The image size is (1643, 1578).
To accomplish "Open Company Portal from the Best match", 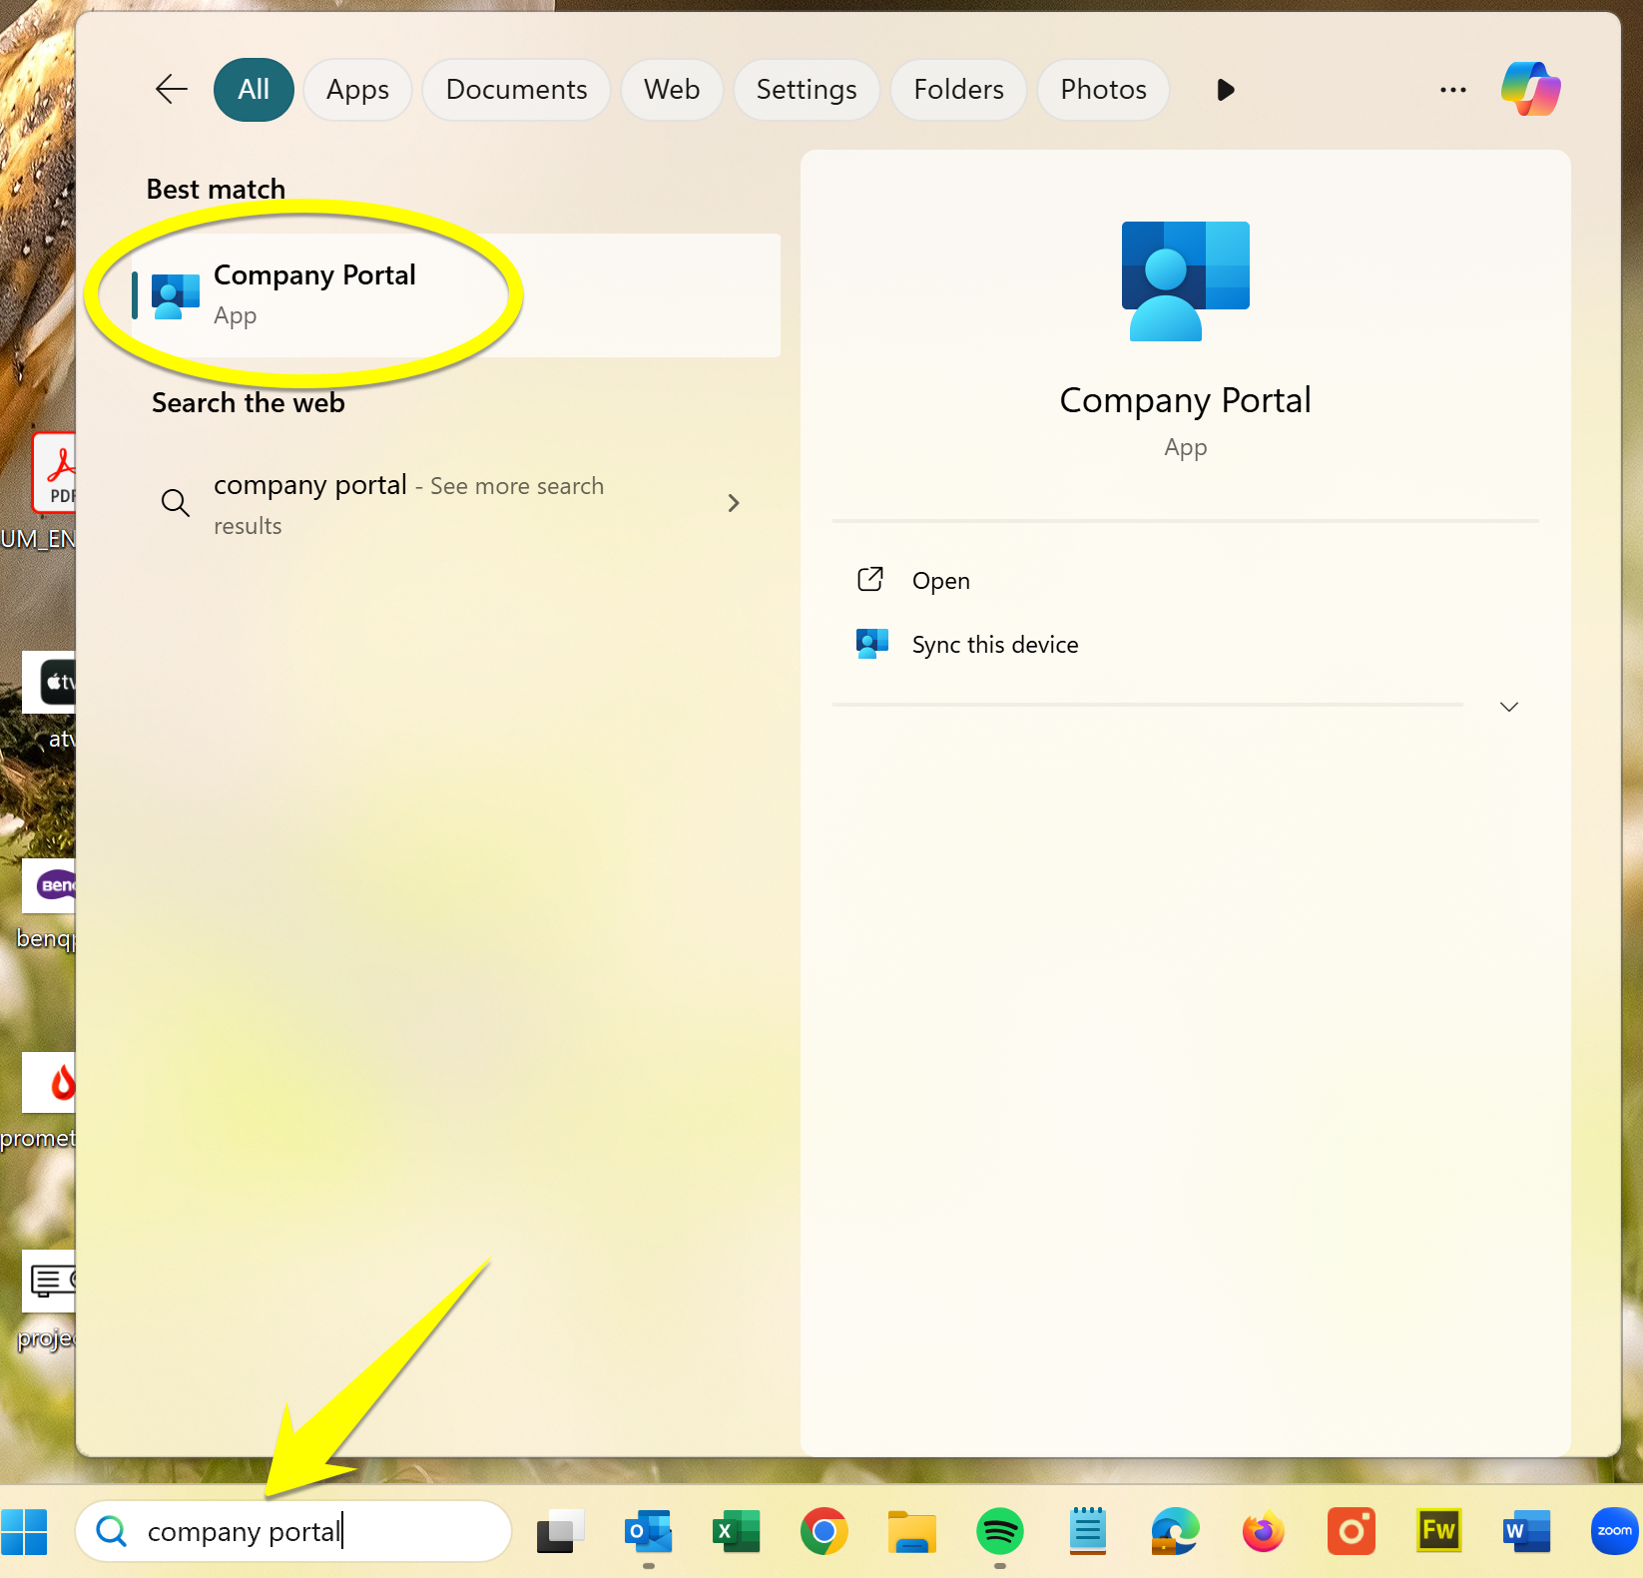I will click(x=314, y=294).
